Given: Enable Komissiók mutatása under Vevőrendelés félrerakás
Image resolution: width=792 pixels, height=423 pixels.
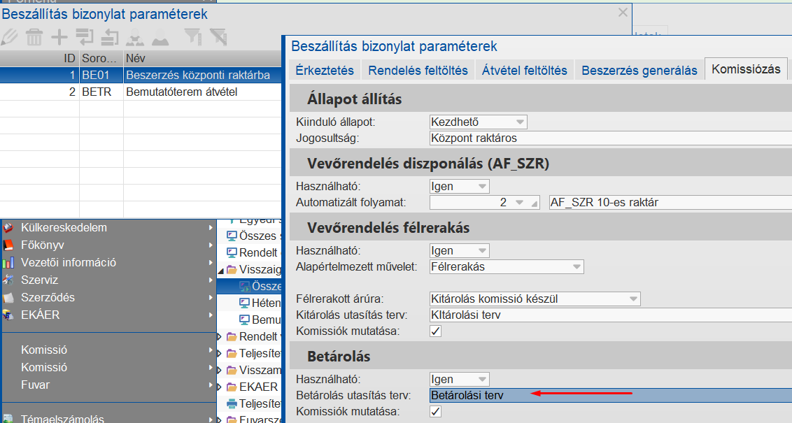Looking at the screenshot, I should (x=435, y=331).
